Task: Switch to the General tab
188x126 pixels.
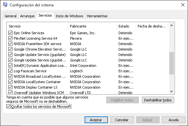Action: pos(11,16)
